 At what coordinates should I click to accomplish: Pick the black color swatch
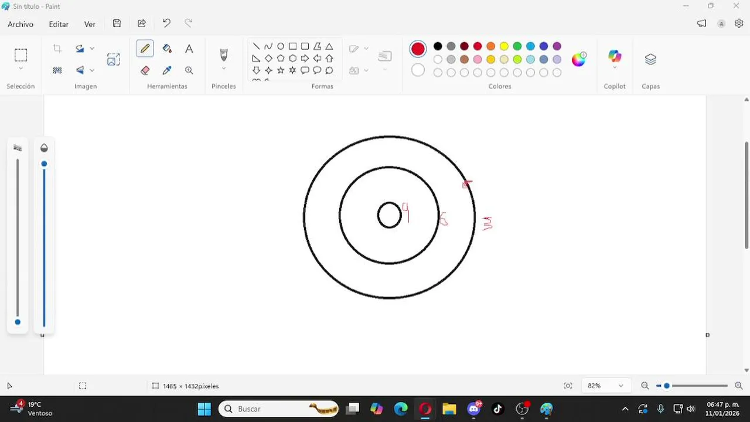[x=438, y=46]
